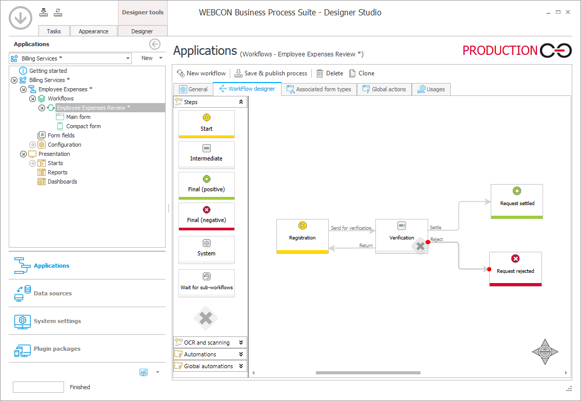Expand the Starts tree node
This screenshot has width=581, height=401.
tap(33, 163)
